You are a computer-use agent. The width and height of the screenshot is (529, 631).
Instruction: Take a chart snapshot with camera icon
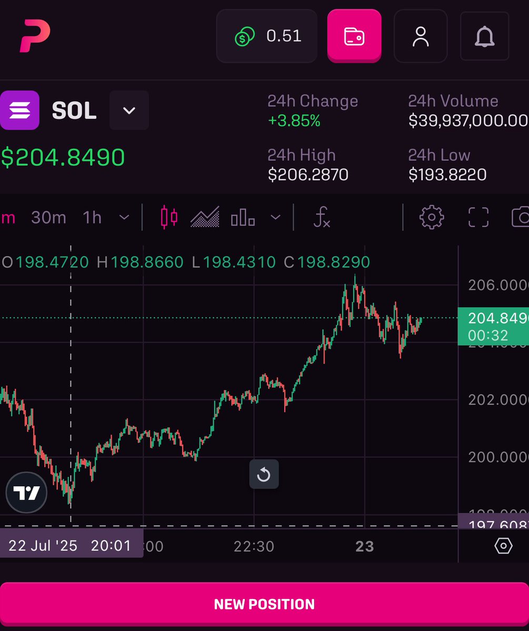point(520,217)
